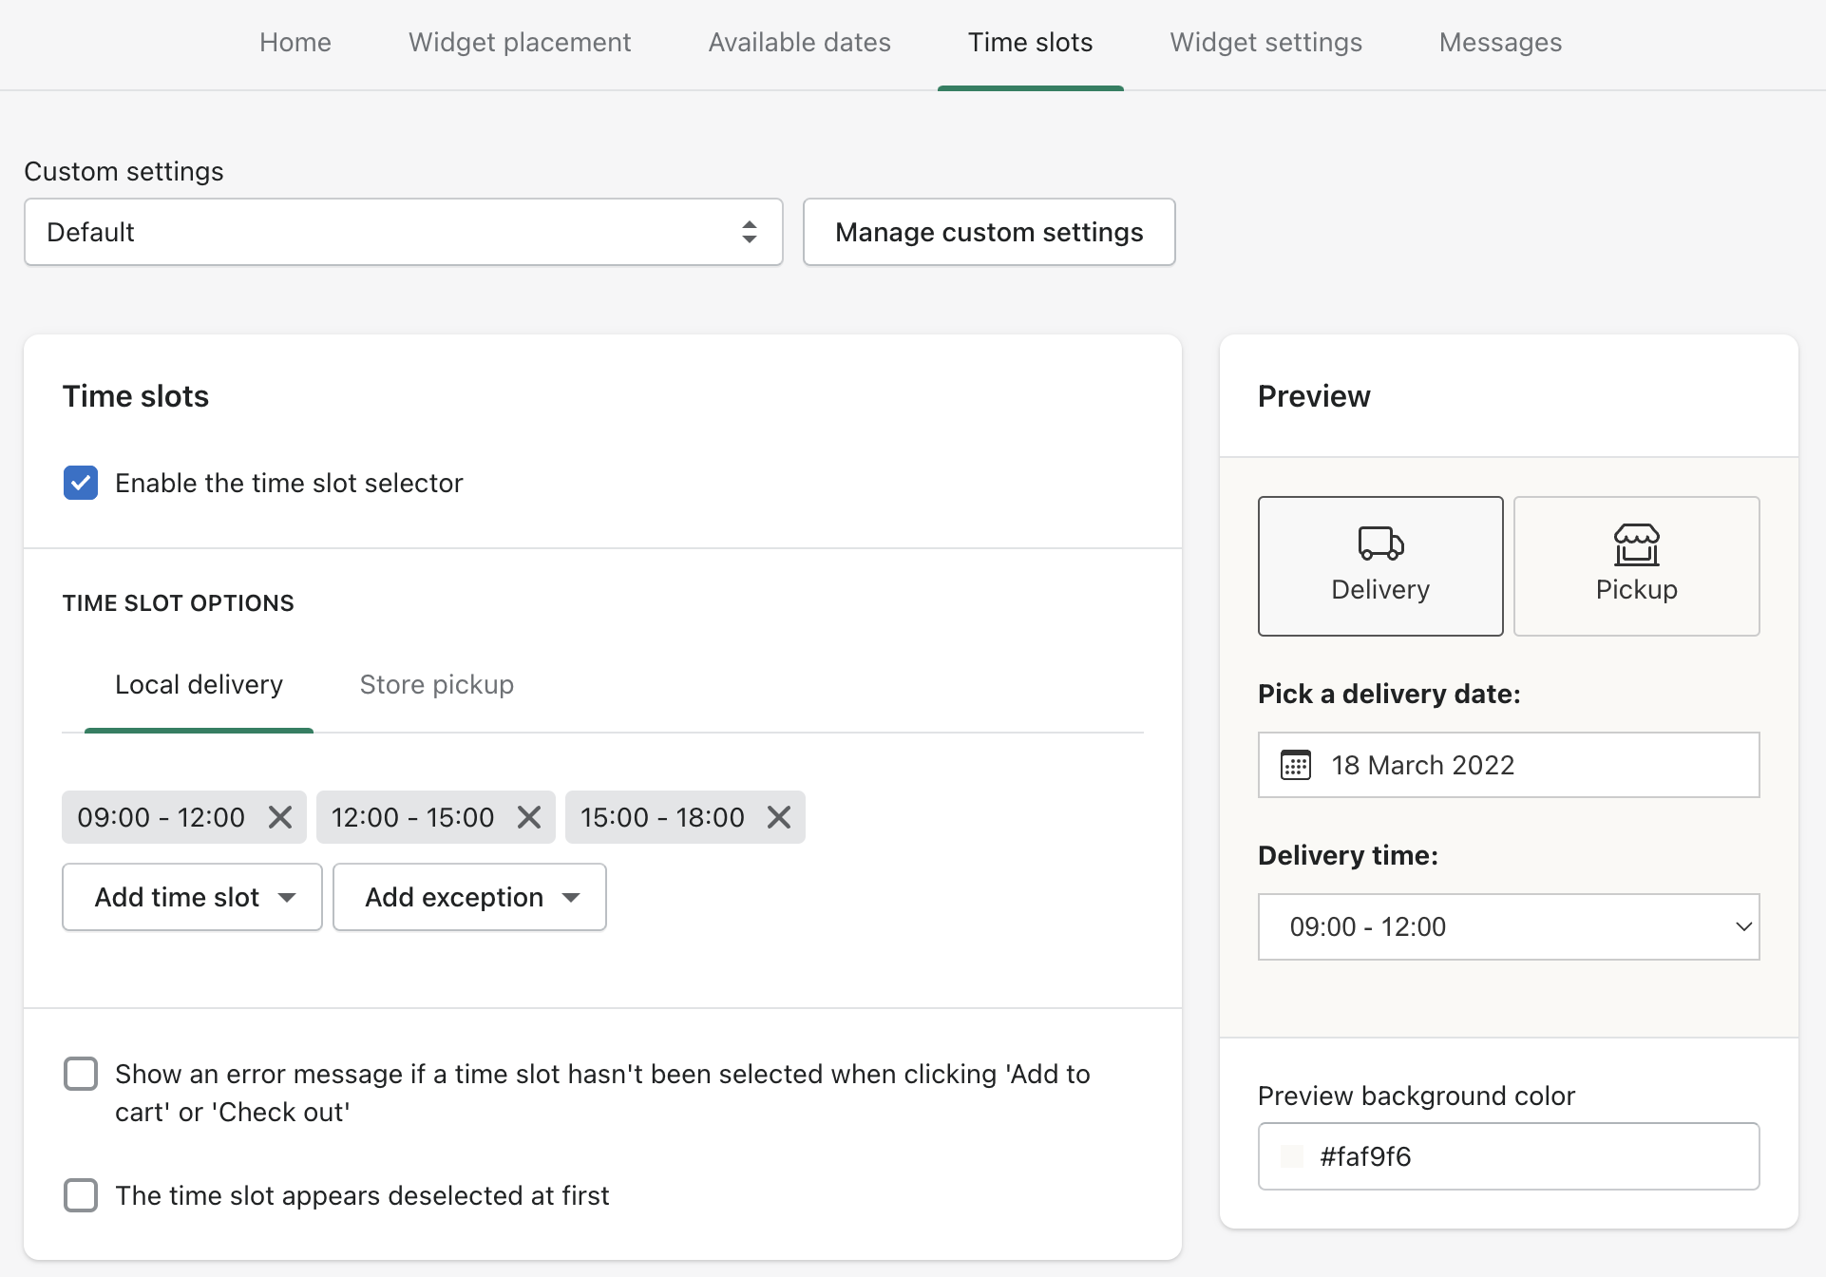Click the preview background color swatch
Viewport: 1826px width, 1277px height.
pyautogui.click(x=1292, y=1156)
